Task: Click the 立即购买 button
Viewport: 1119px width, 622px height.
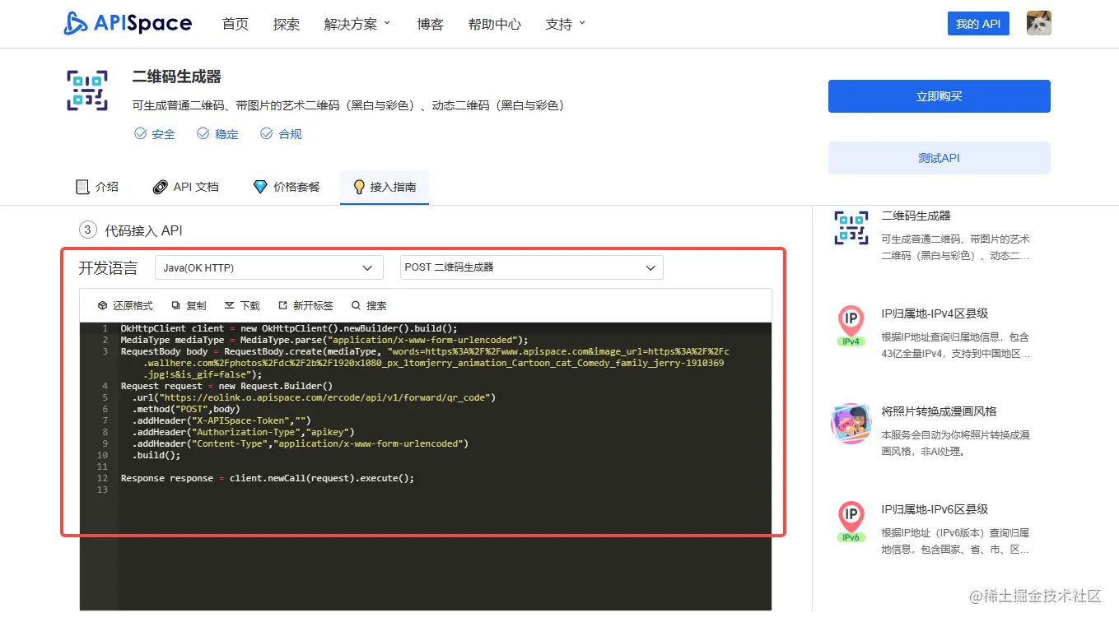Action: click(x=939, y=96)
